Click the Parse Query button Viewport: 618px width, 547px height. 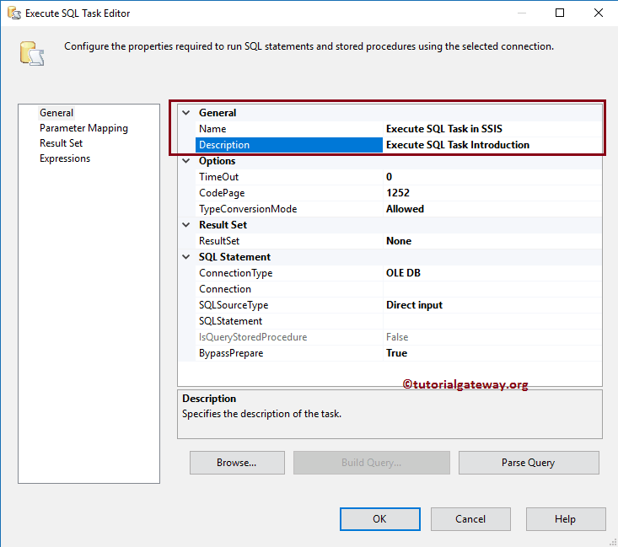(529, 463)
